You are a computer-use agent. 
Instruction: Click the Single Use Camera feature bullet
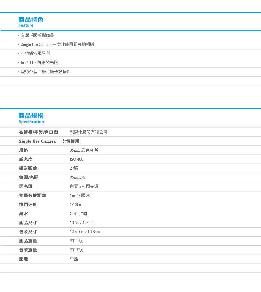(x=57, y=45)
